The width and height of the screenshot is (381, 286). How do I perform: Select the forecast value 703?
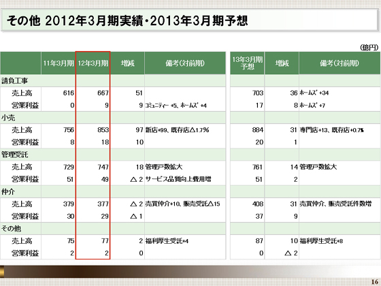258,93
